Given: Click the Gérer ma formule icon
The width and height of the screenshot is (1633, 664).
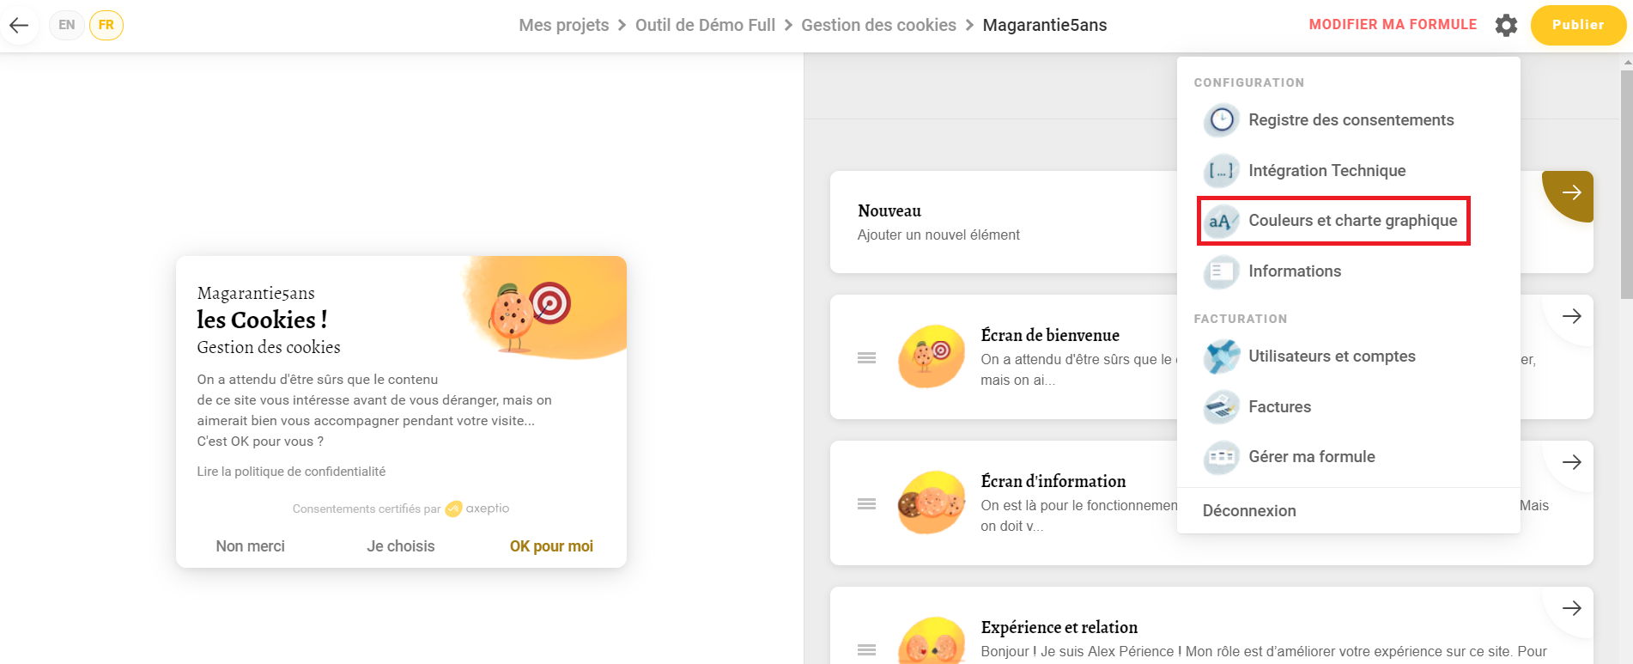Looking at the screenshot, I should (x=1221, y=457).
